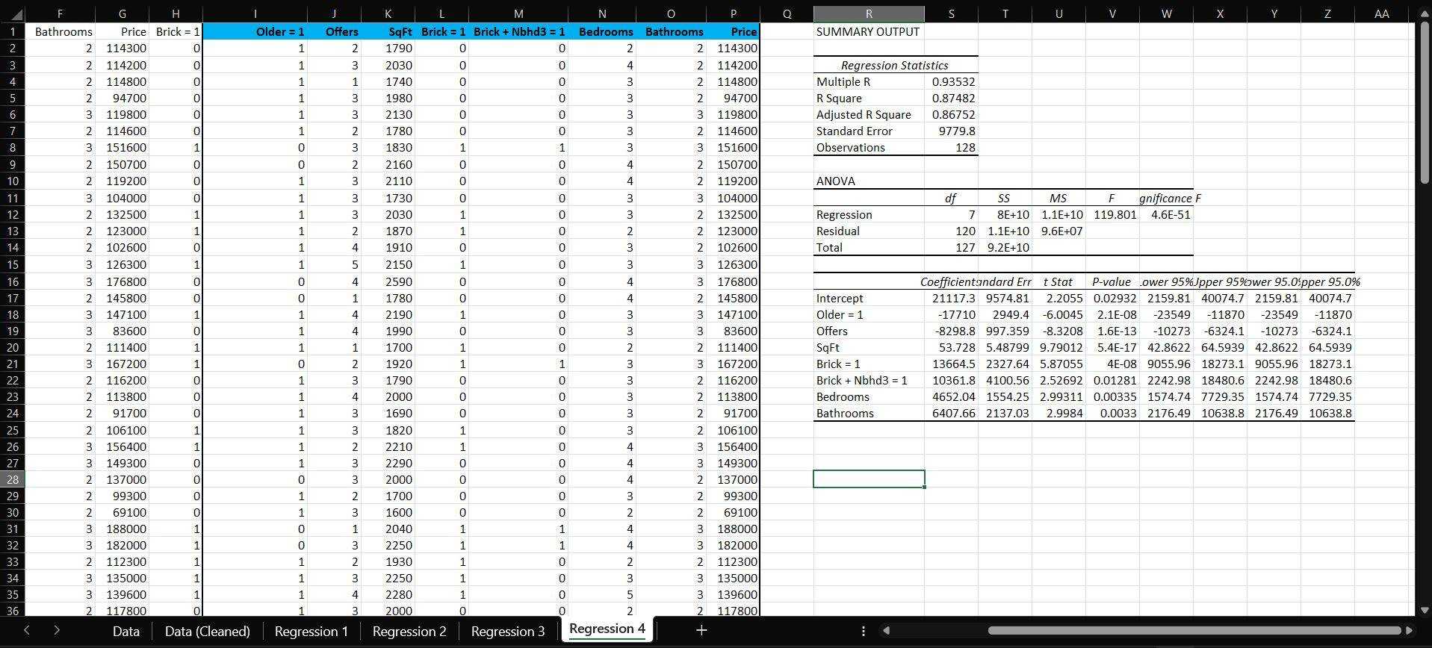1432x648 pixels.
Task: Click the blue SqFt header cell
Action: 388,31
